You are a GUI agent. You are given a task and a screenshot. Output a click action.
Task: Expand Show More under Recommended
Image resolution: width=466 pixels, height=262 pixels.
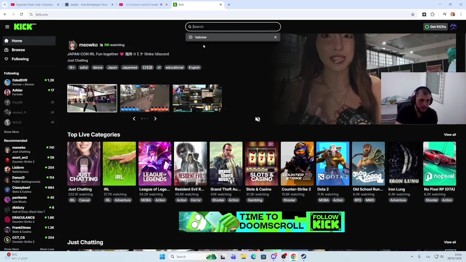11,249
